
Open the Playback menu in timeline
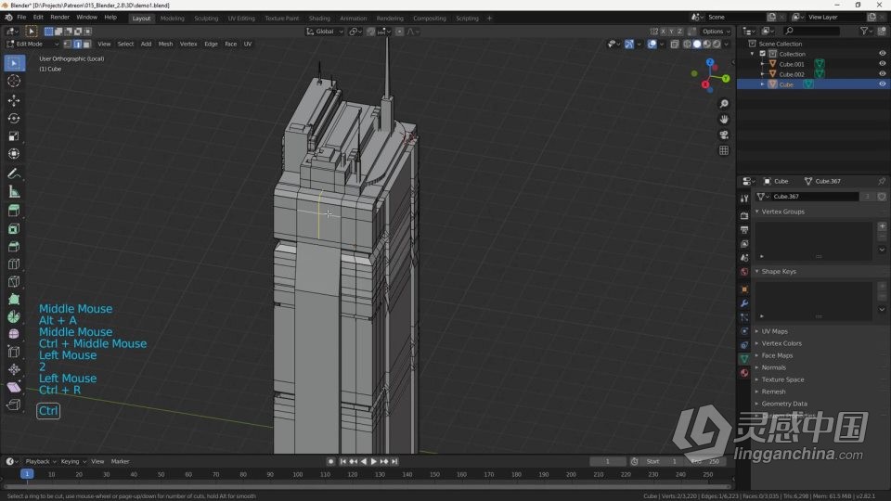(x=40, y=462)
